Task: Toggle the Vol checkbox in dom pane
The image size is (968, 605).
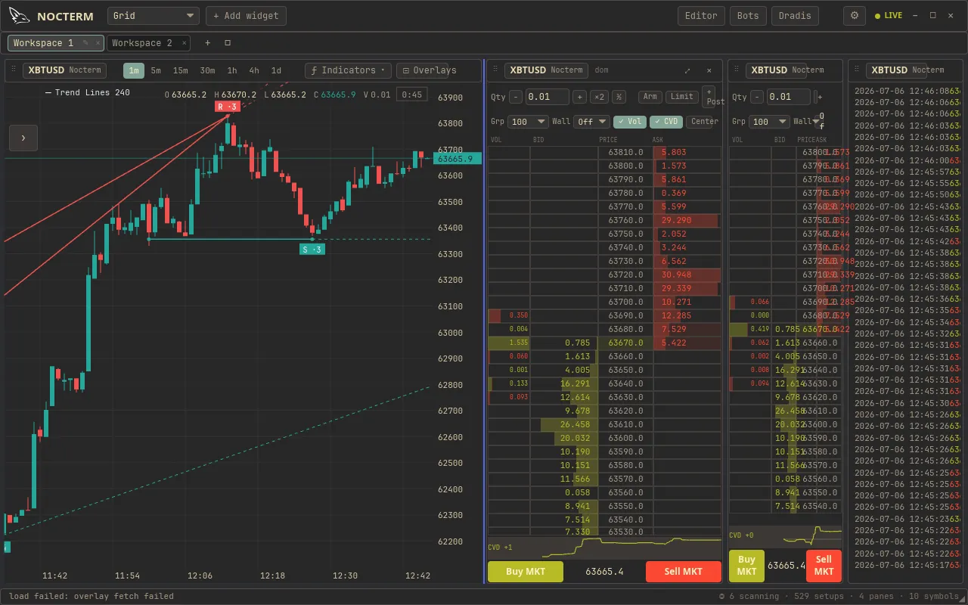Action: pyautogui.click(x=629, y=121)
